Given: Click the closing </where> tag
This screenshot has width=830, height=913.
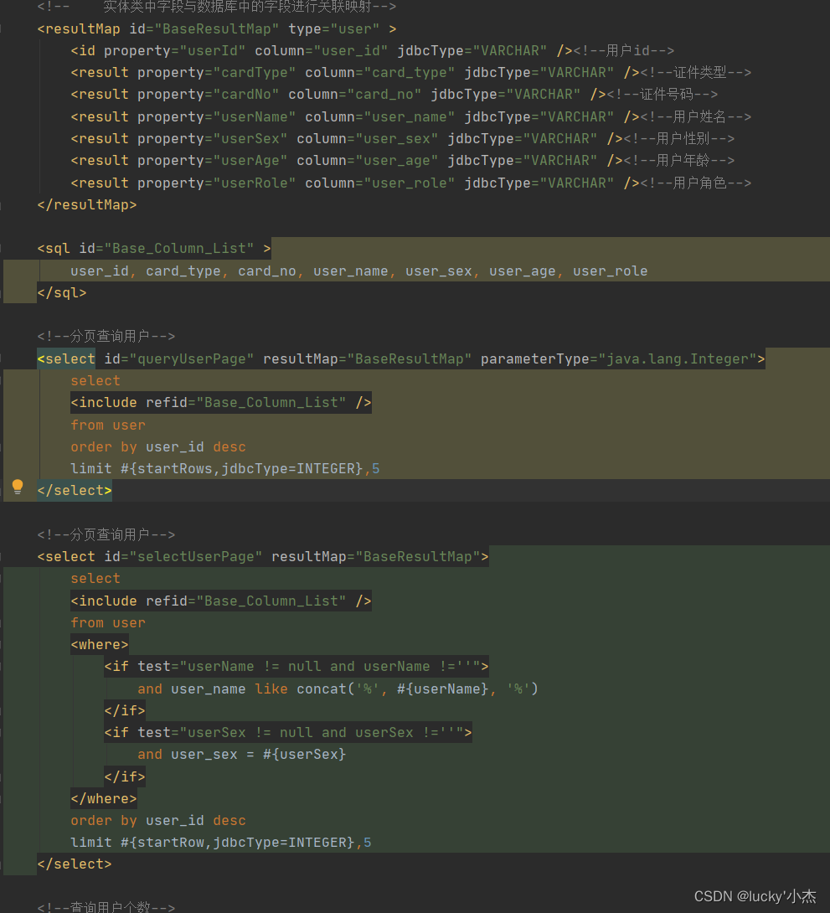Looking at the screenshot, I should [104, 799].
